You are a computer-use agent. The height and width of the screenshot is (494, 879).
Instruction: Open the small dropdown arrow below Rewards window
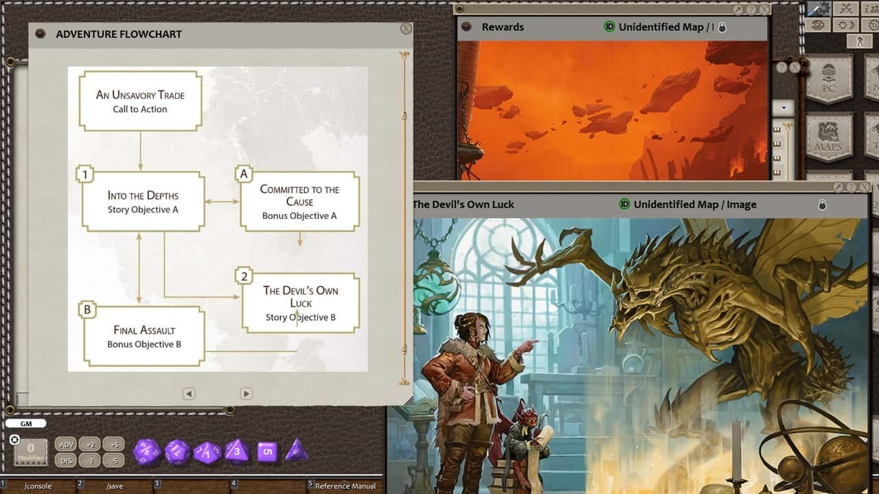(x=783, y=108)
